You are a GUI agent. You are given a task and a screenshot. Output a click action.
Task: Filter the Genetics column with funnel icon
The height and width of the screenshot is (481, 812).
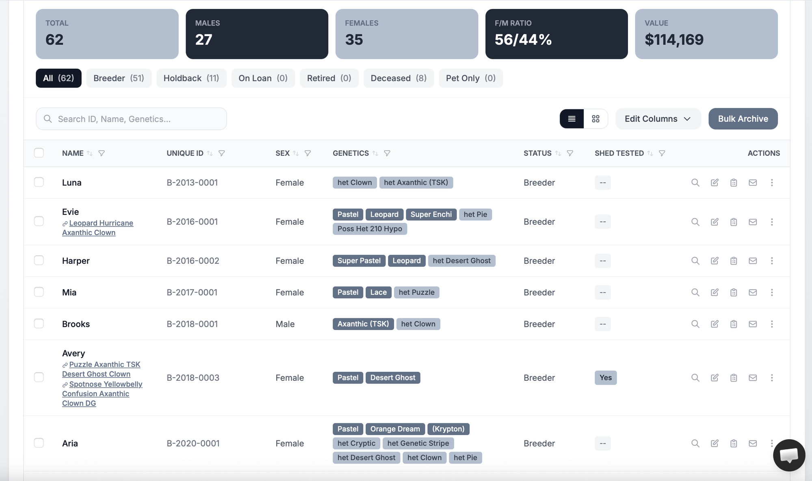(387, 153)
